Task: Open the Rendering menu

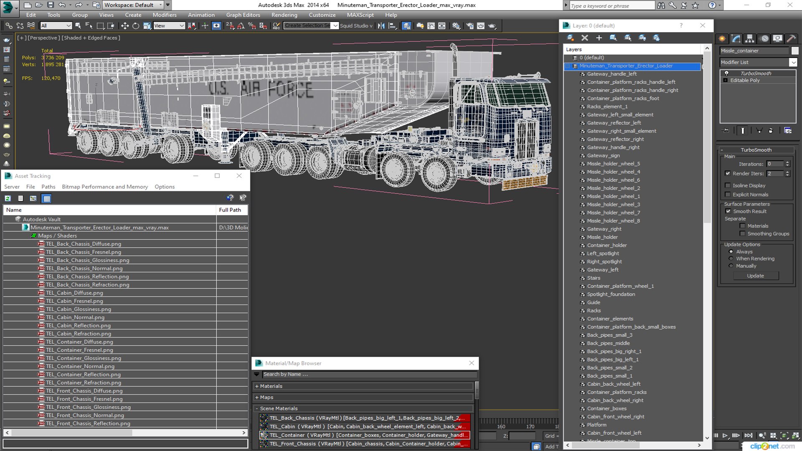Action: (284, 15)
